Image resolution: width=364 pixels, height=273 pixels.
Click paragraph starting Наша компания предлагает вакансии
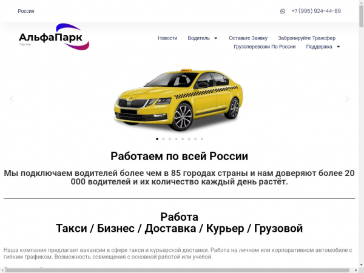tap(178, 254)
